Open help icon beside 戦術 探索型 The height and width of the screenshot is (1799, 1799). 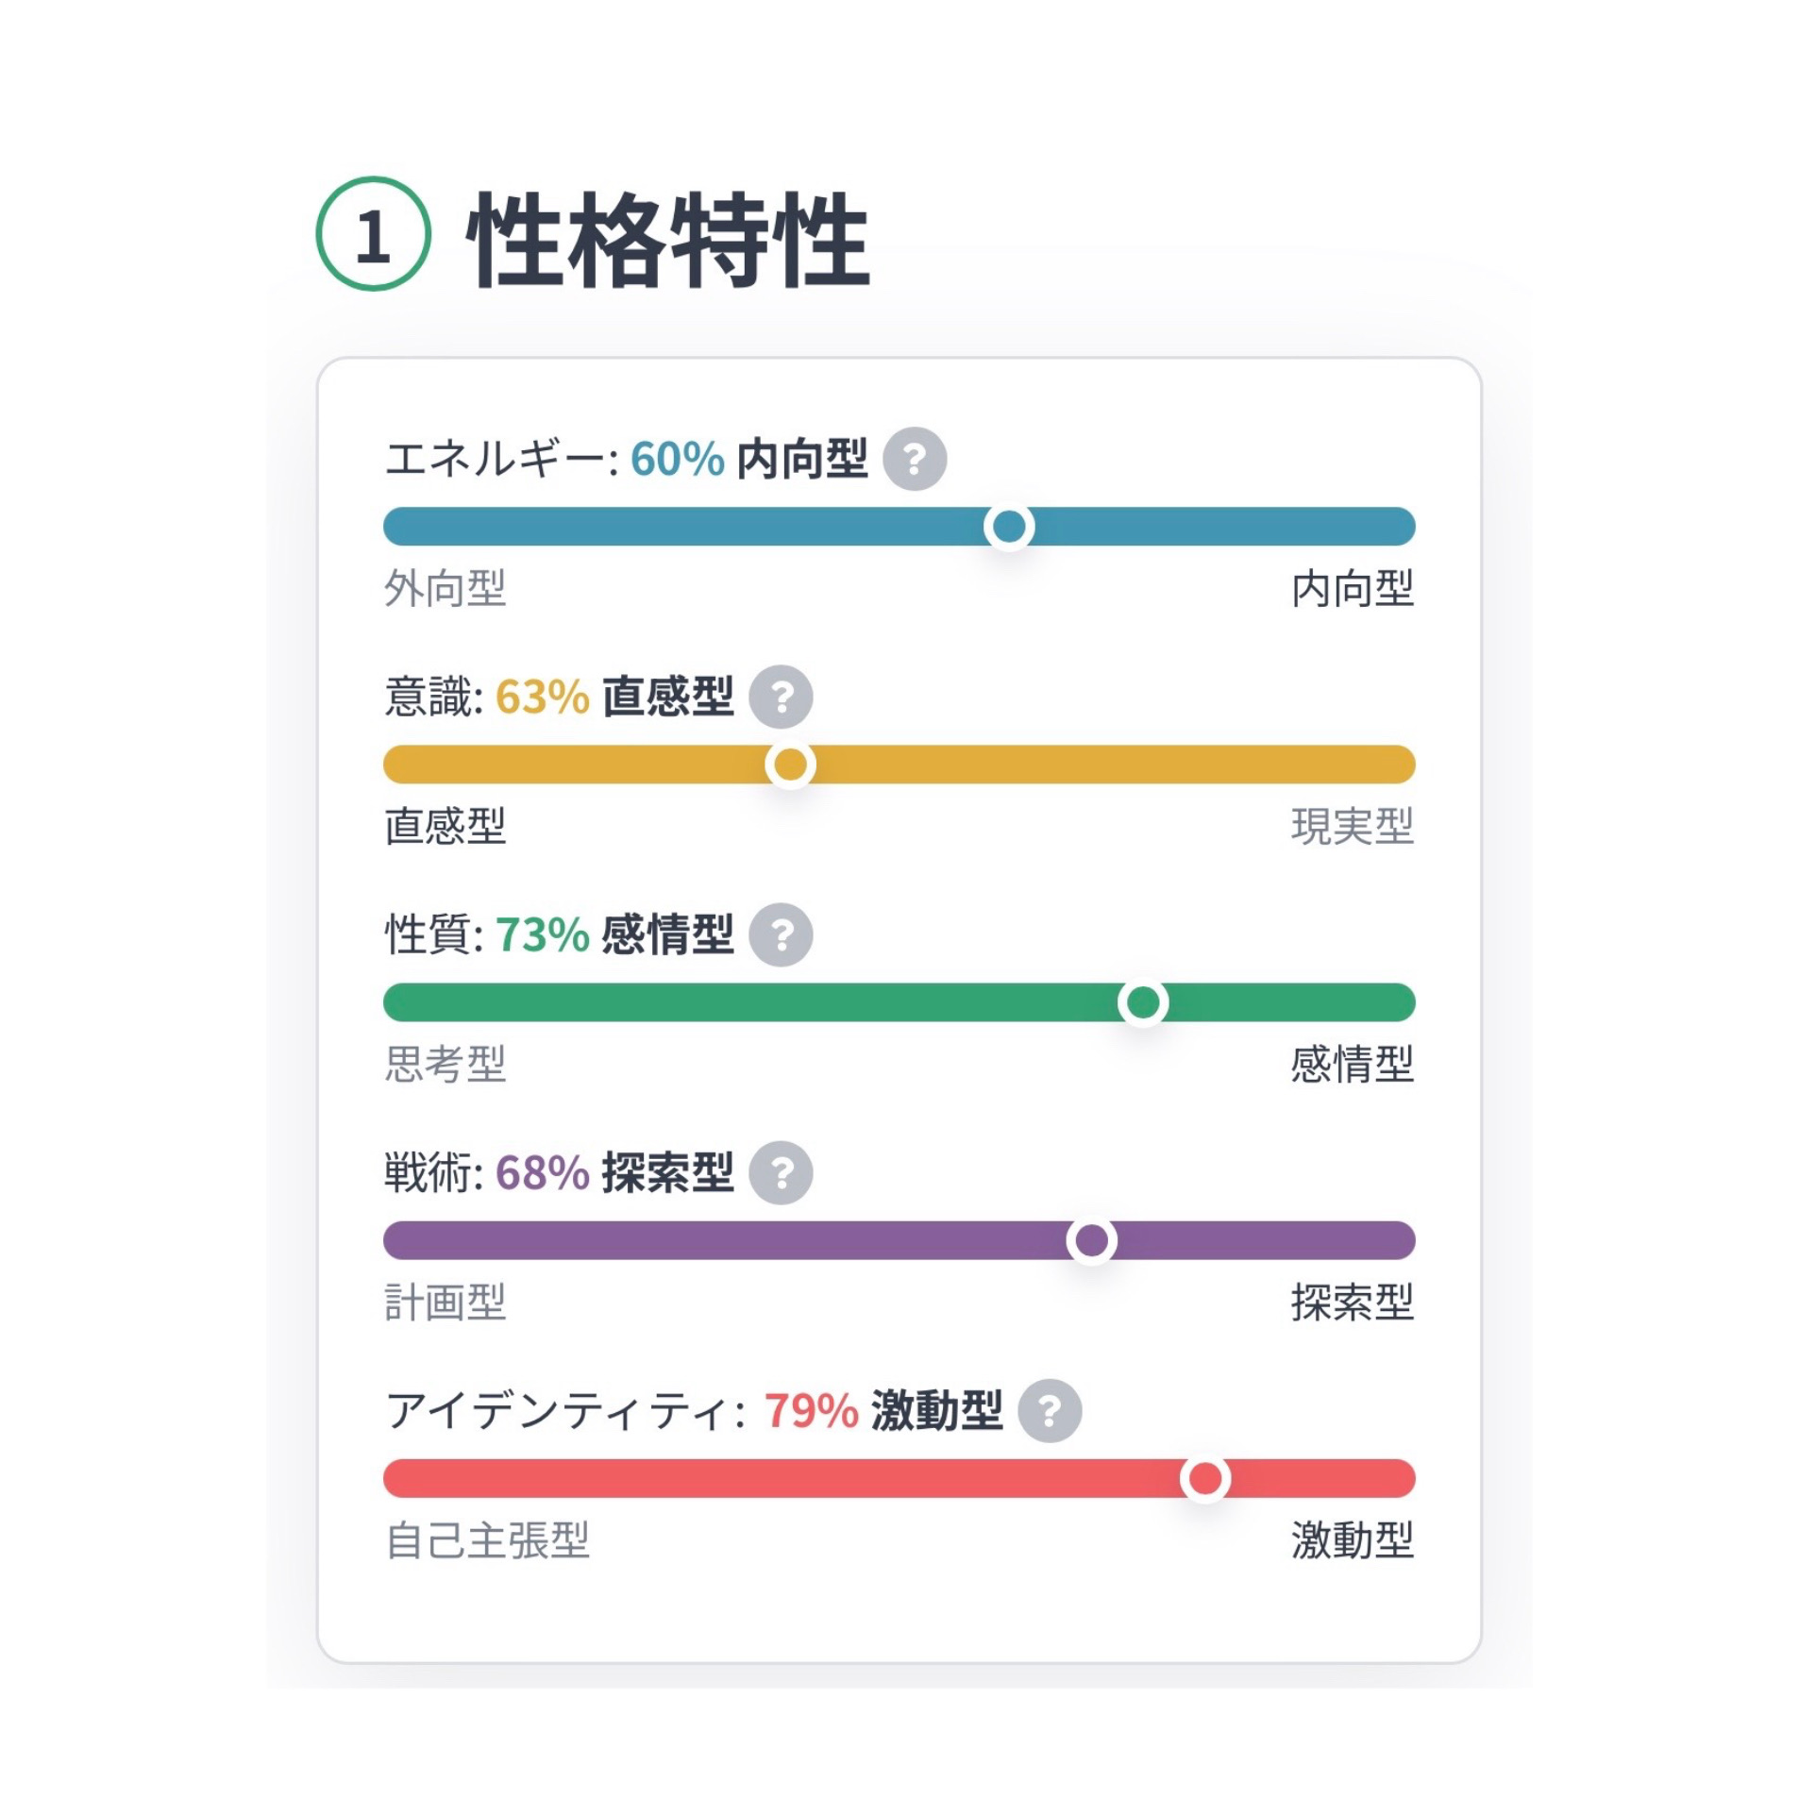(781, 1172)
